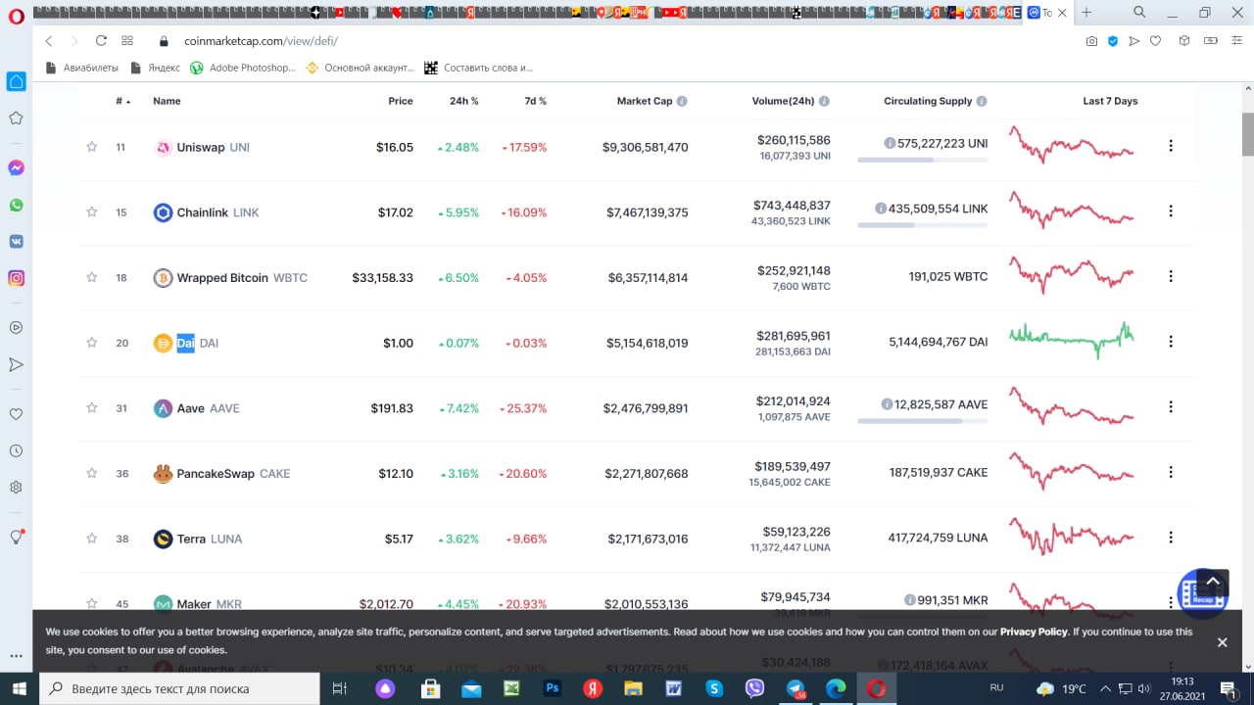Open the sidebar player icon
Viewport: 1254px width, 705px height.
tap(16, 327)
